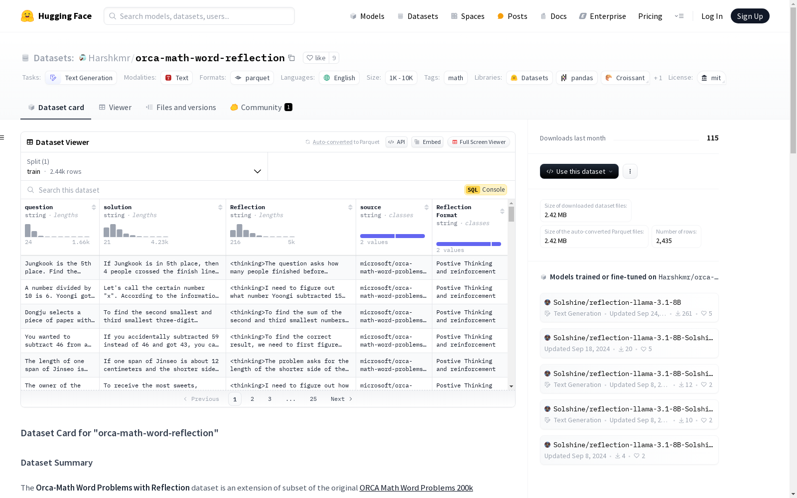797x498 pixels.
Task: Sort by the Reflection column
Action: coord(350,207)
